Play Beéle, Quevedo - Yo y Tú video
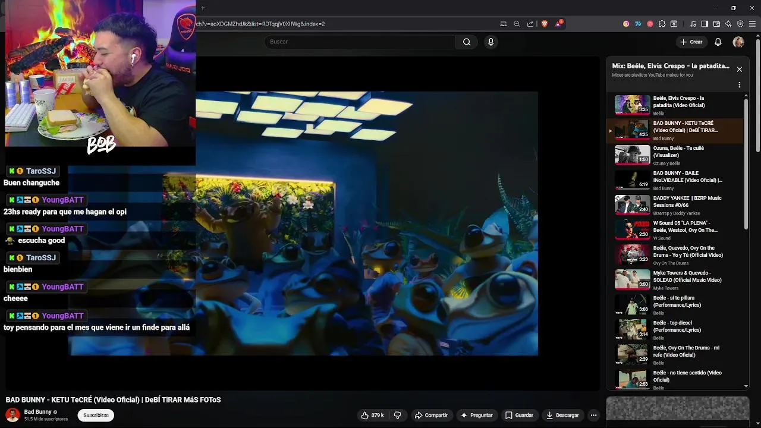The image size is (761, 428). 675,255
